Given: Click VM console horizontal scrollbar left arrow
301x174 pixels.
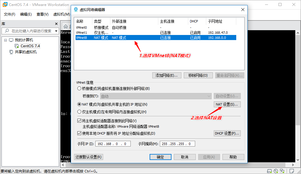Looking at the screenshot, I should (63, 165).
